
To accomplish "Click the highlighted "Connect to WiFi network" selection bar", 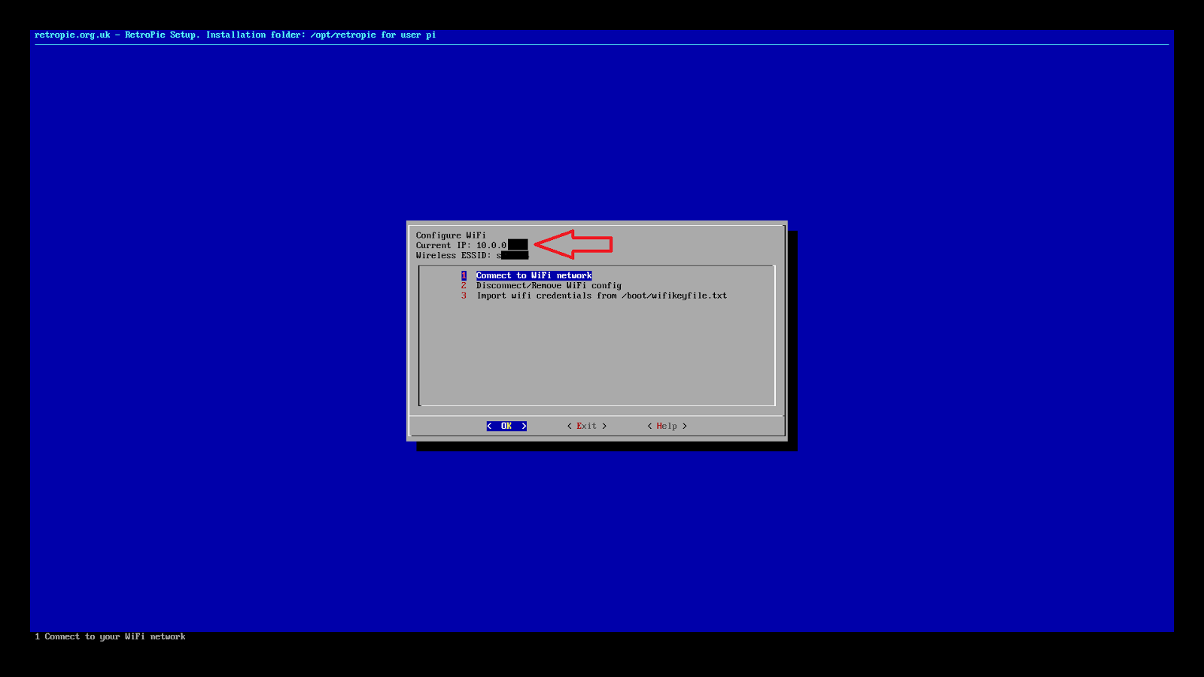I will tap(534, 275).
